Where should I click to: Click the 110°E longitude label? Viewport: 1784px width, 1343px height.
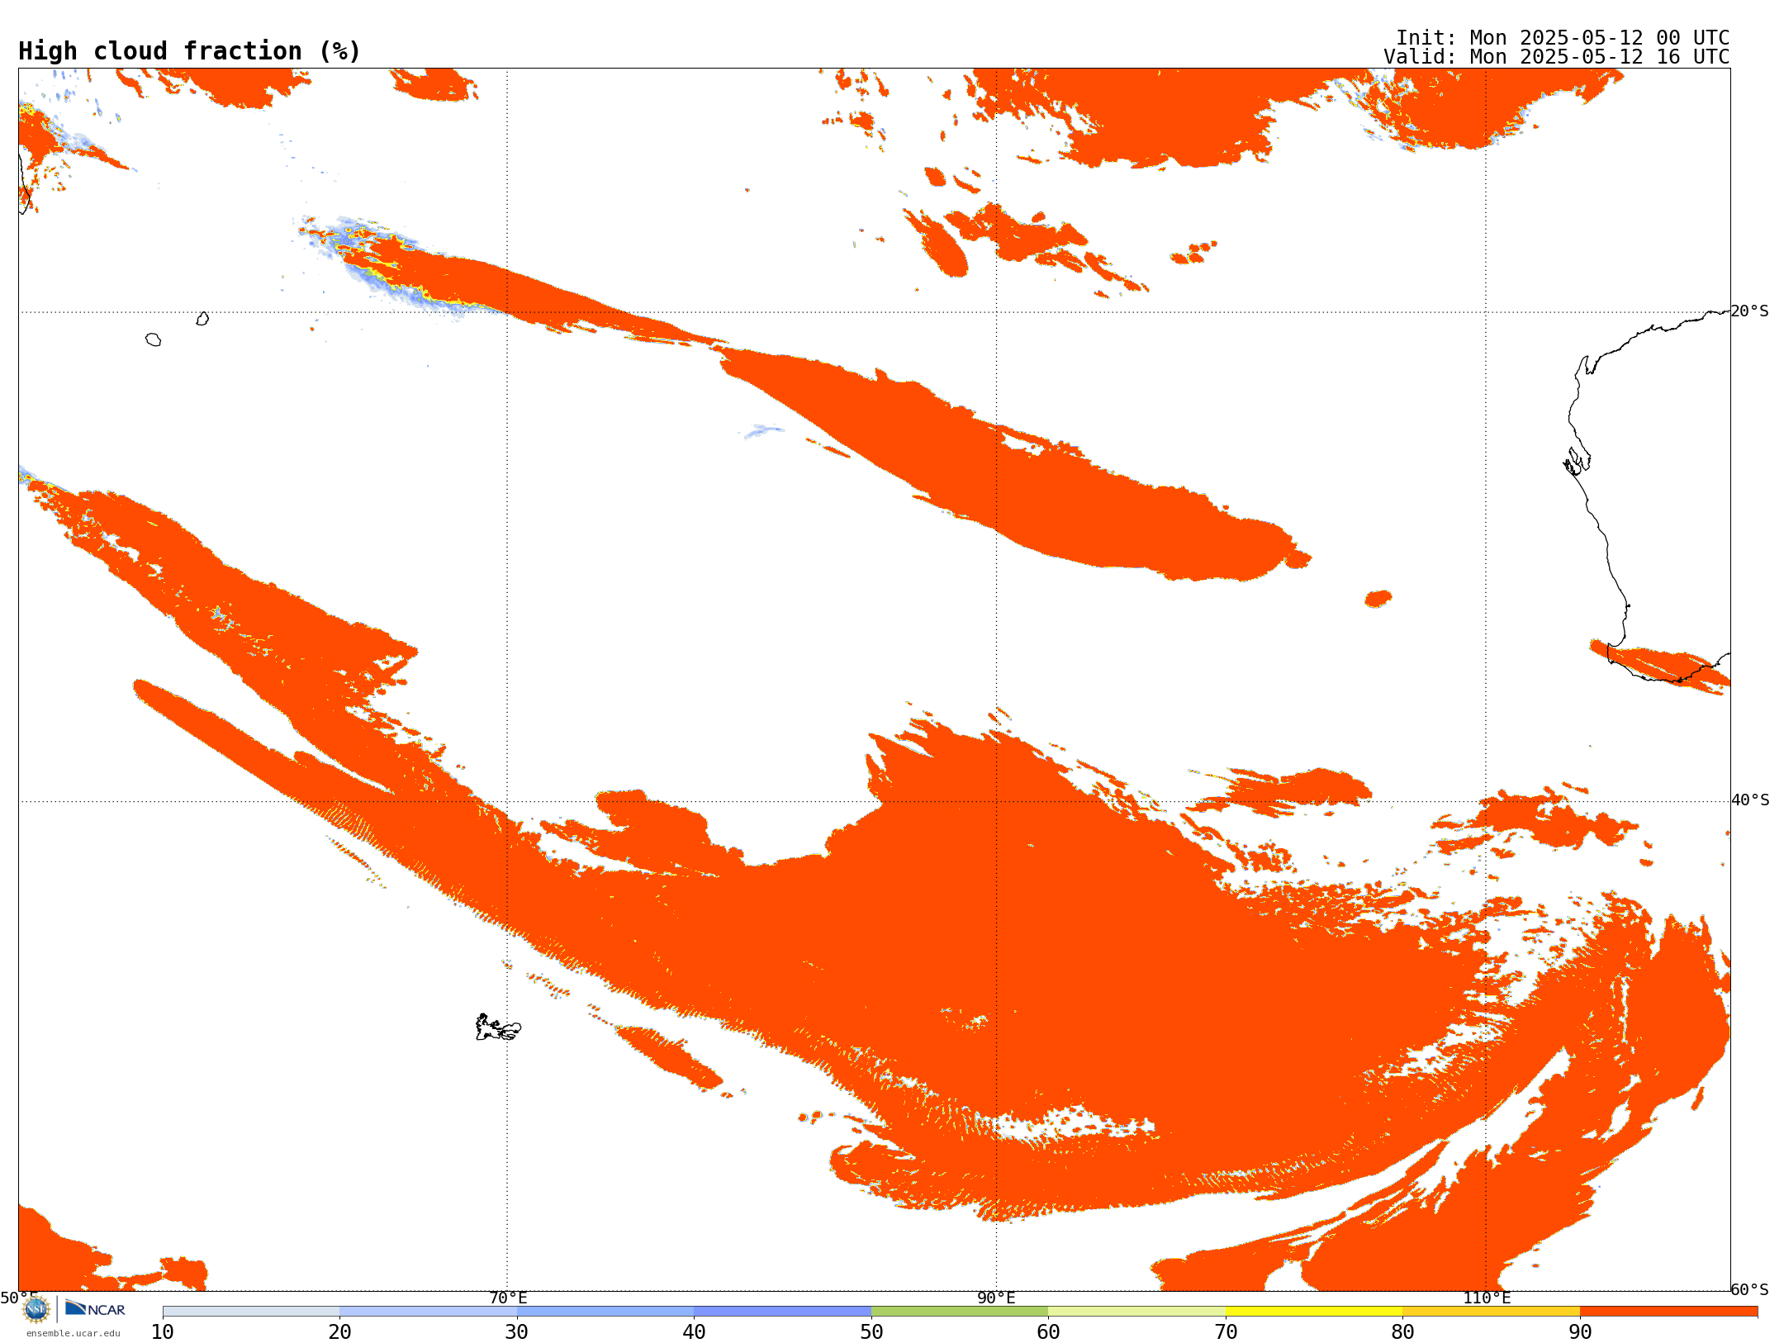coord(1487,1298)
